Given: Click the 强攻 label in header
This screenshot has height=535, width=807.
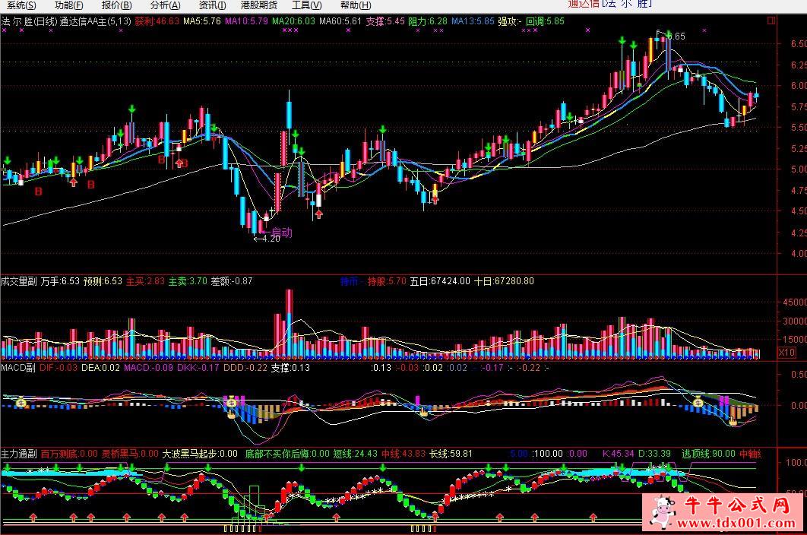Looking at the screenshot, I should click(x=510, y=21).
